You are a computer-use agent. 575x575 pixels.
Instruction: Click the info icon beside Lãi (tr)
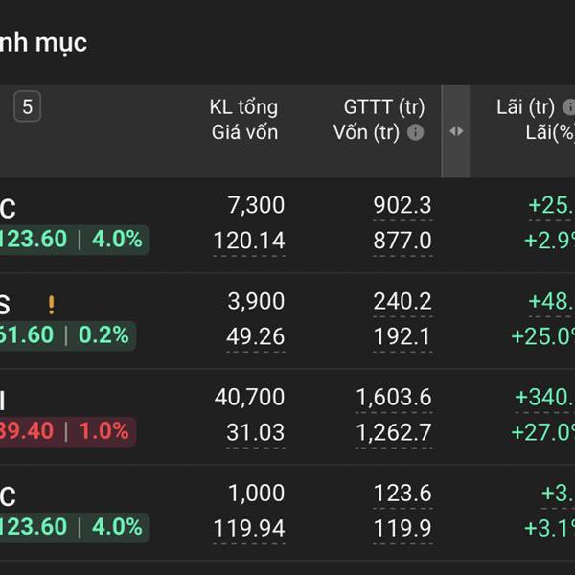coord(568,107)
